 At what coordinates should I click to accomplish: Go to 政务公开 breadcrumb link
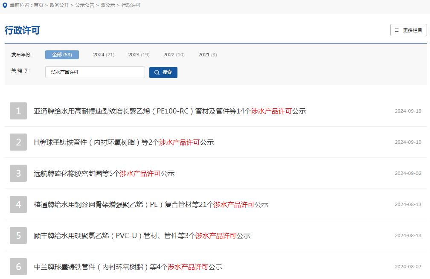coord(59,5)
